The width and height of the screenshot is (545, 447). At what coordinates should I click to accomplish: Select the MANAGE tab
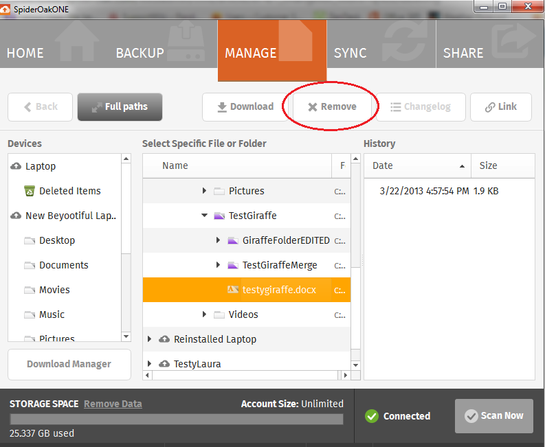click(272, 50)
